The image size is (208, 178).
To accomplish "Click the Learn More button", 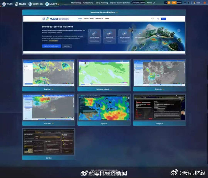I will pyautogui.click(x=67, y=46).
